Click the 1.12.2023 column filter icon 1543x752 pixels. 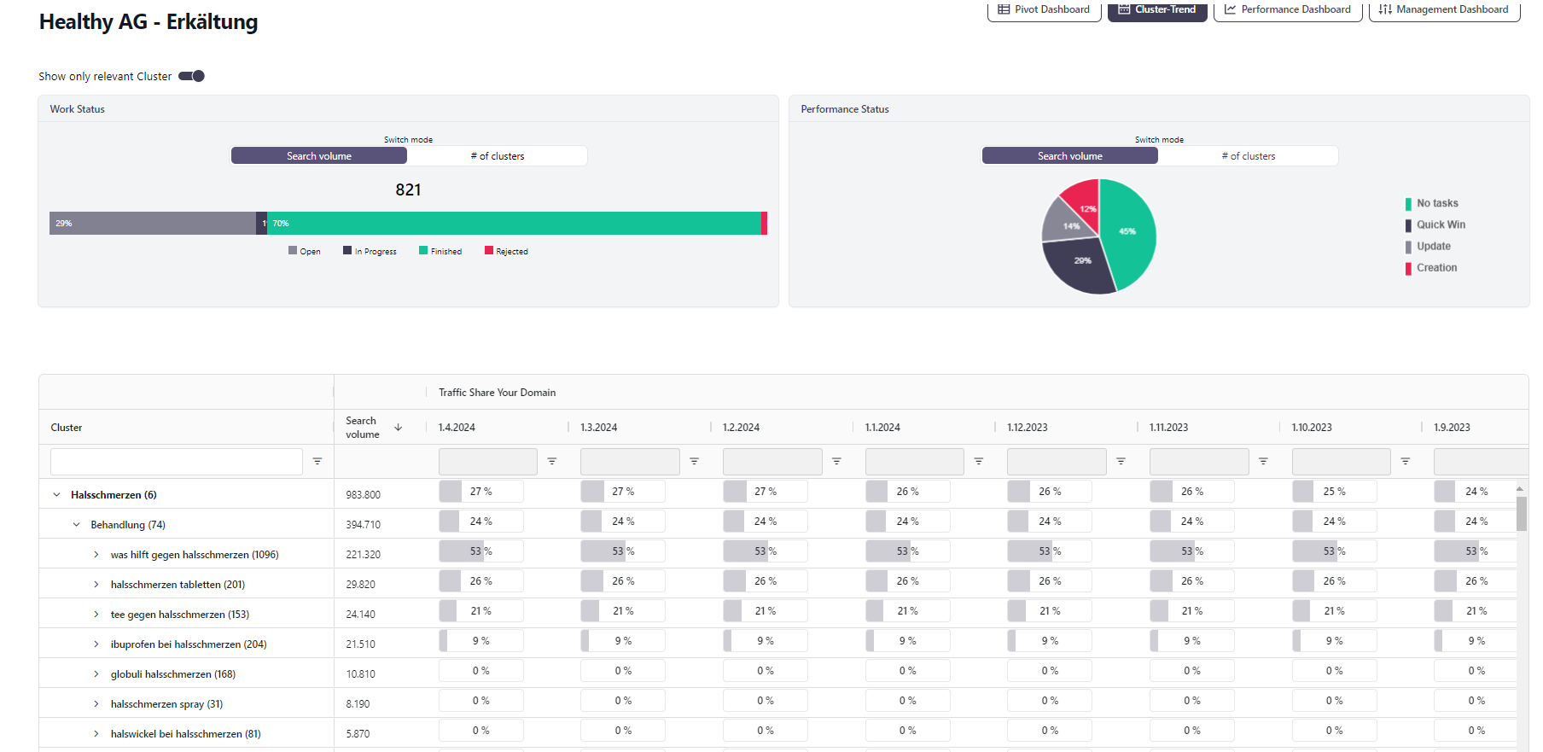coord(1121,461)
